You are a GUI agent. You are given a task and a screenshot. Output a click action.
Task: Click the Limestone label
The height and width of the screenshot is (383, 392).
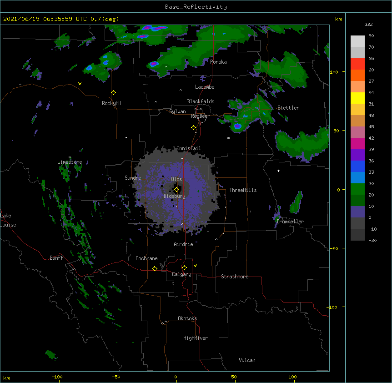point(70,162)
